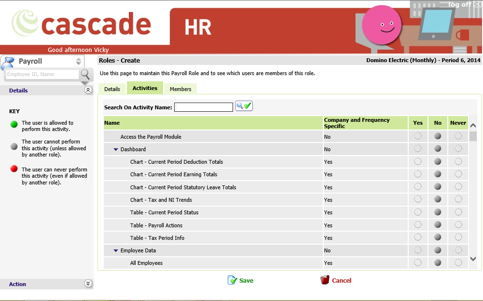This screenshot has height=301, width=483.
Task: Click the Search On Activity Name field
Action: [204, 107]
